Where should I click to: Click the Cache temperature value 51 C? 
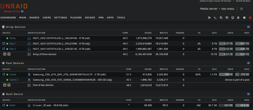pyautogui.click(x=129, y=75)
